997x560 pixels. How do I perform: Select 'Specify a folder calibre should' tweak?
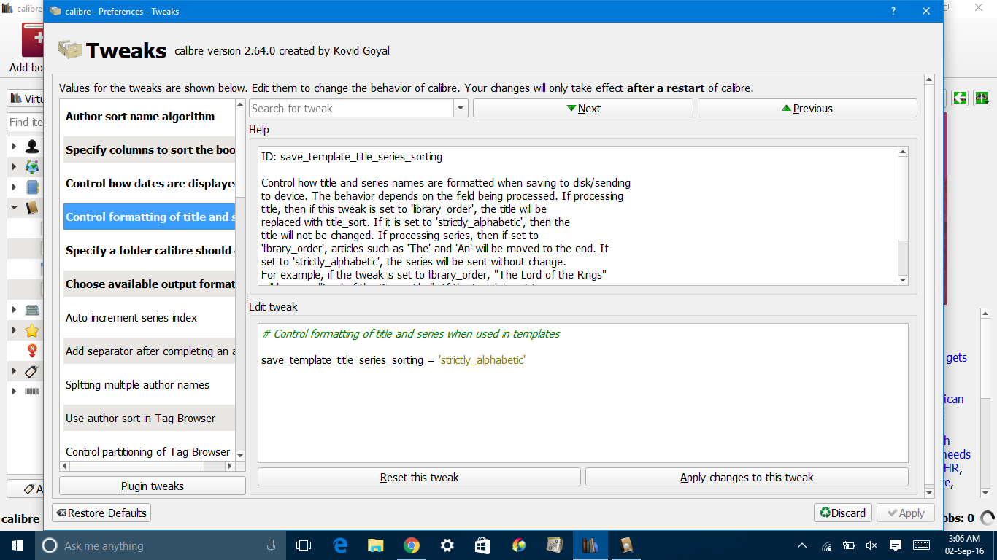(x=149, y=251)
